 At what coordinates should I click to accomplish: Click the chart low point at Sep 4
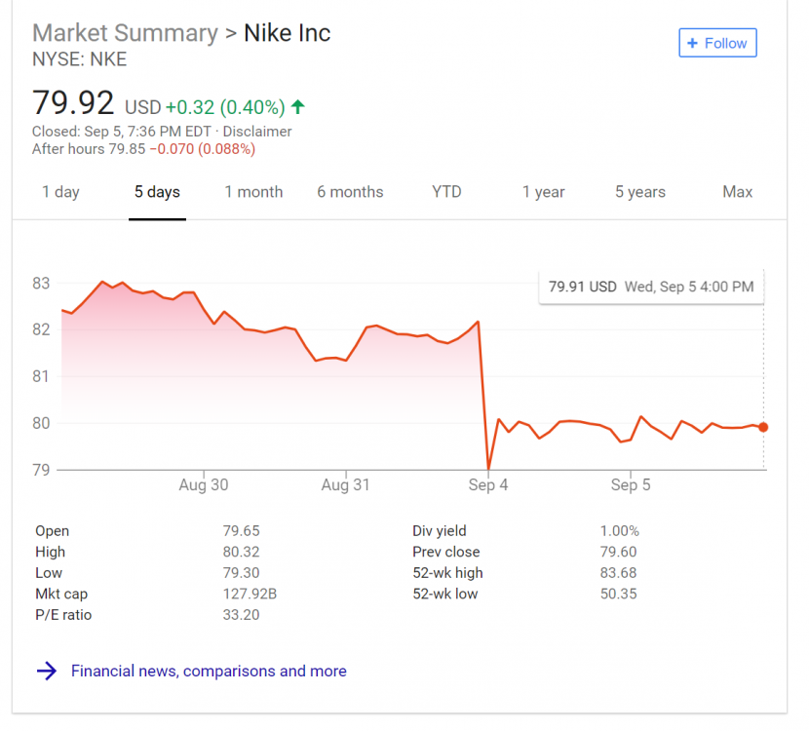click(x=488, y=469)
